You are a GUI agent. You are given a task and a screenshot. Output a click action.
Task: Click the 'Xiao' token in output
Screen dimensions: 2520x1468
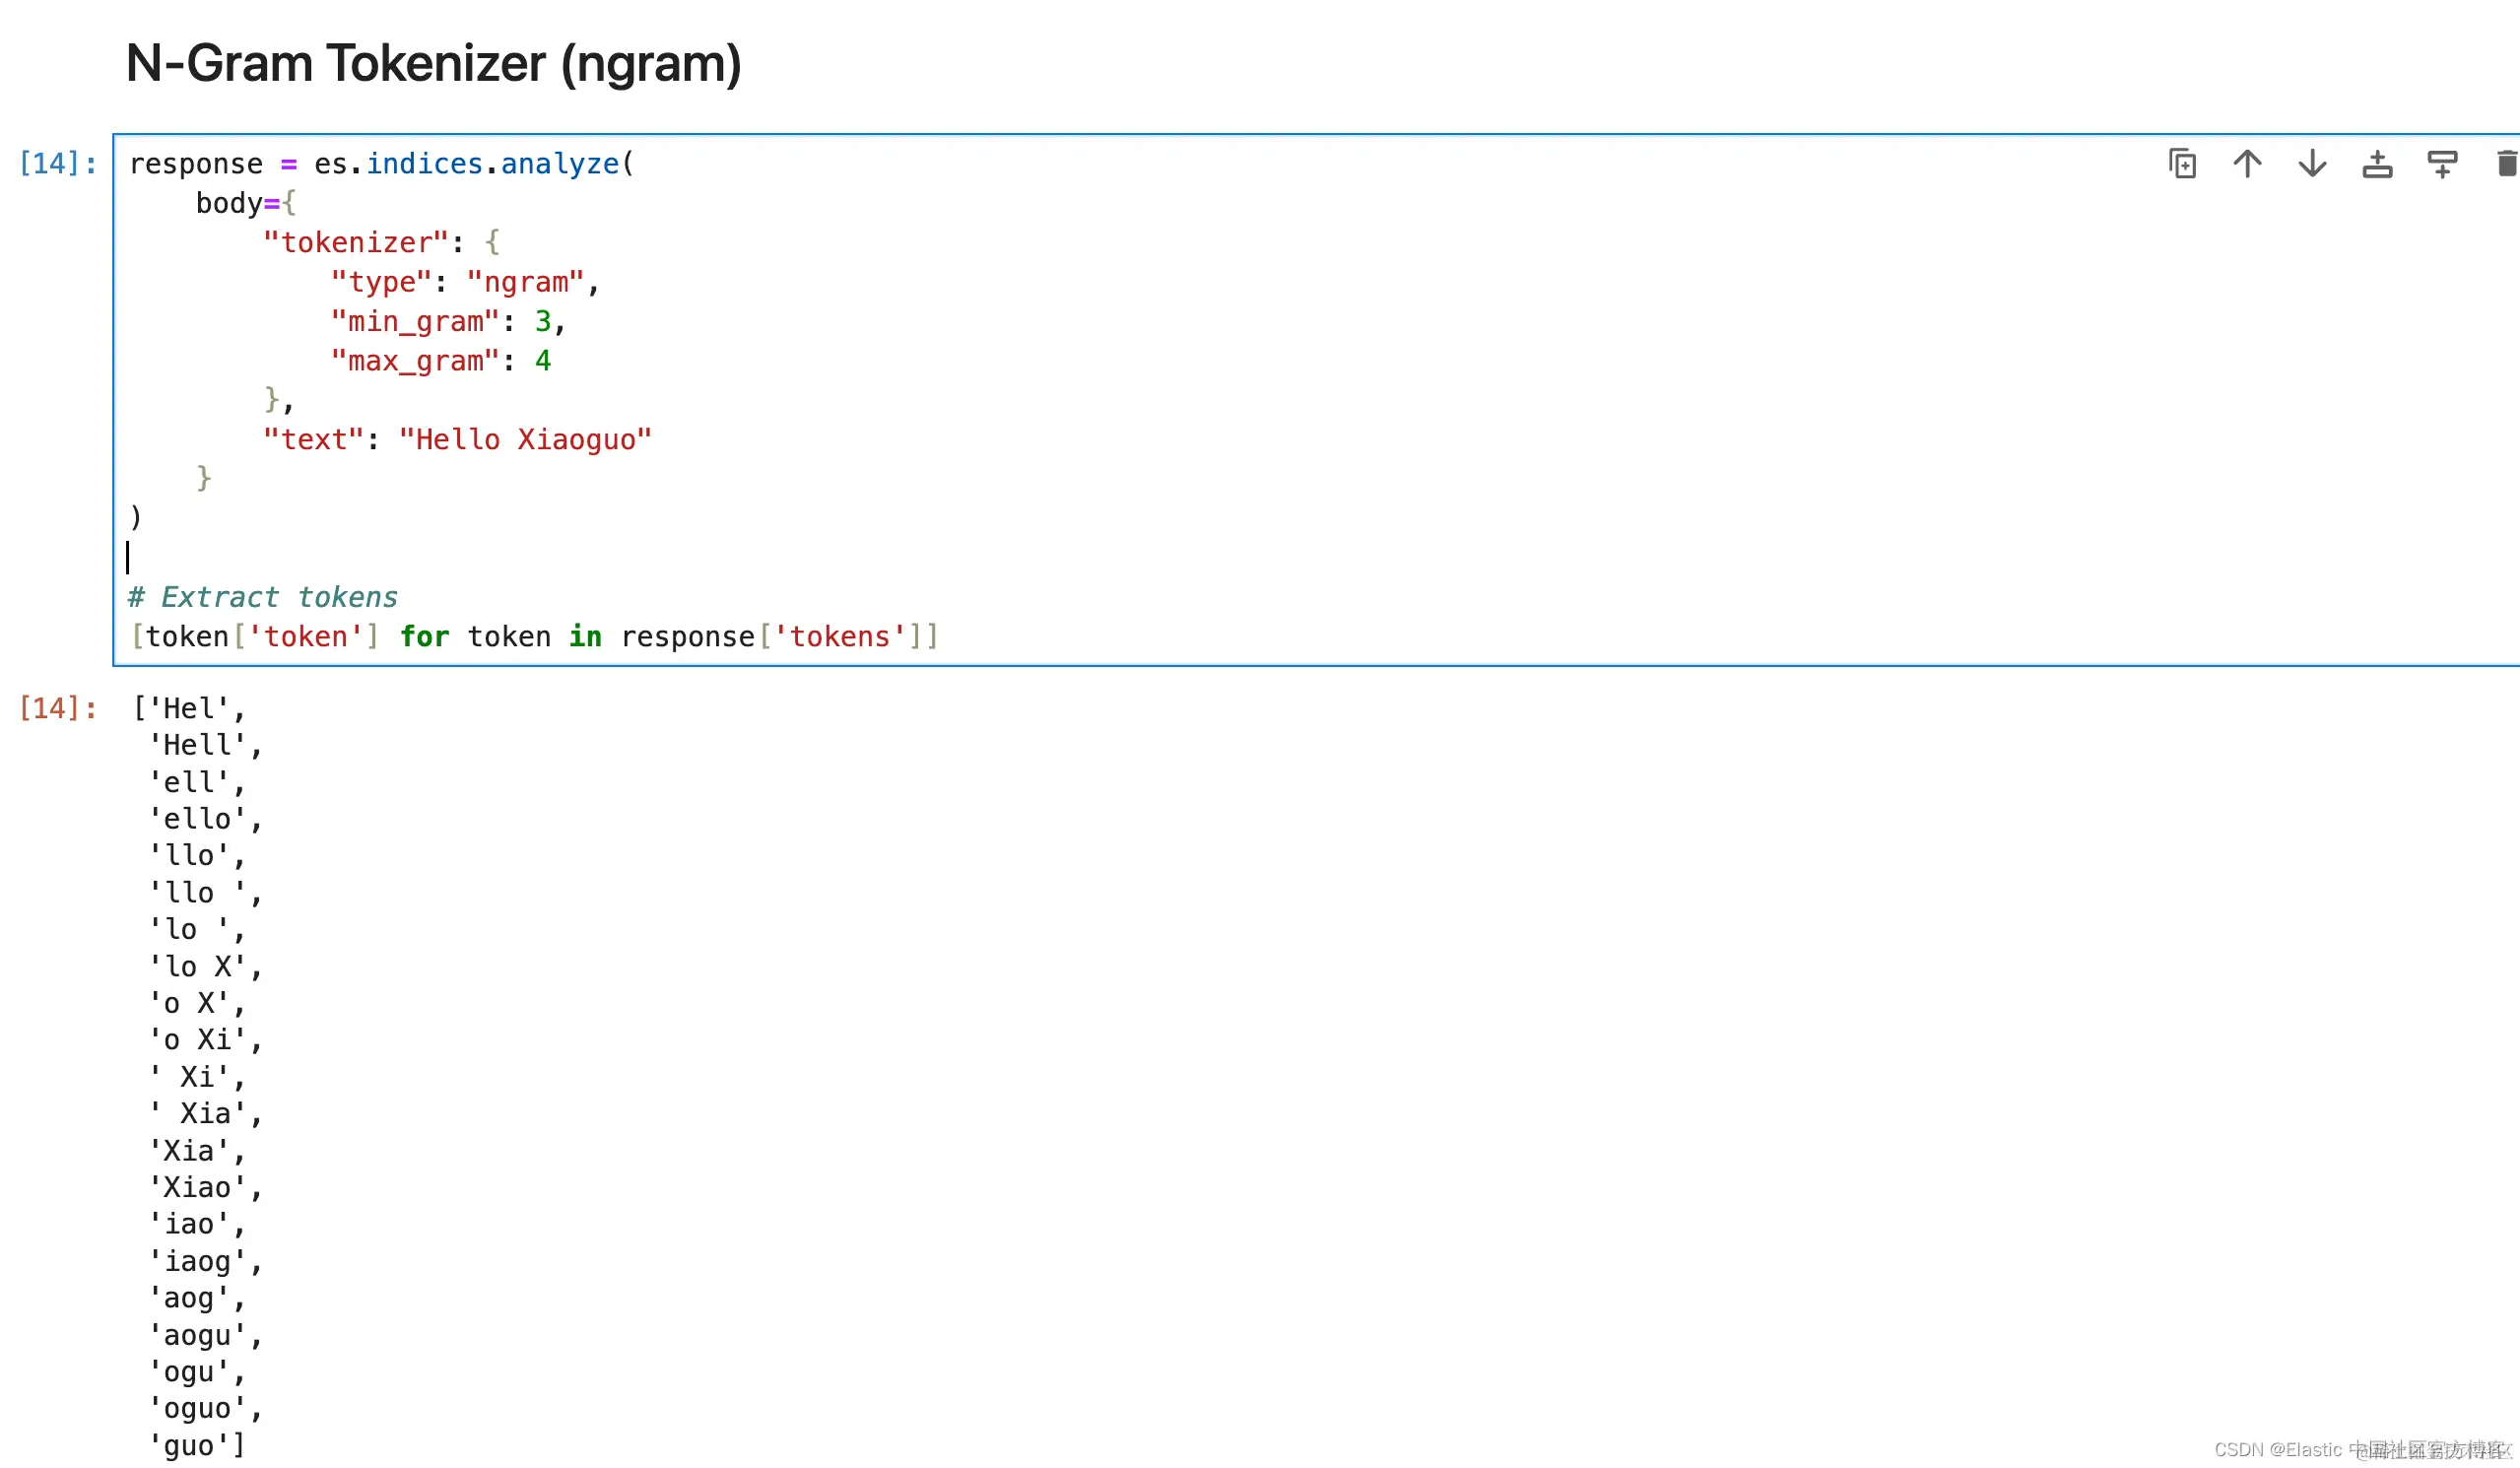197,1187
